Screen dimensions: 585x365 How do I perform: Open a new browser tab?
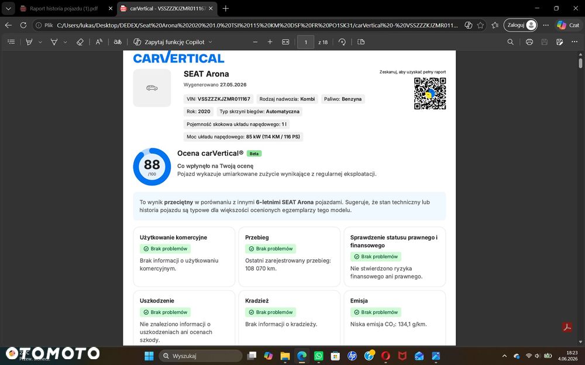226,8
